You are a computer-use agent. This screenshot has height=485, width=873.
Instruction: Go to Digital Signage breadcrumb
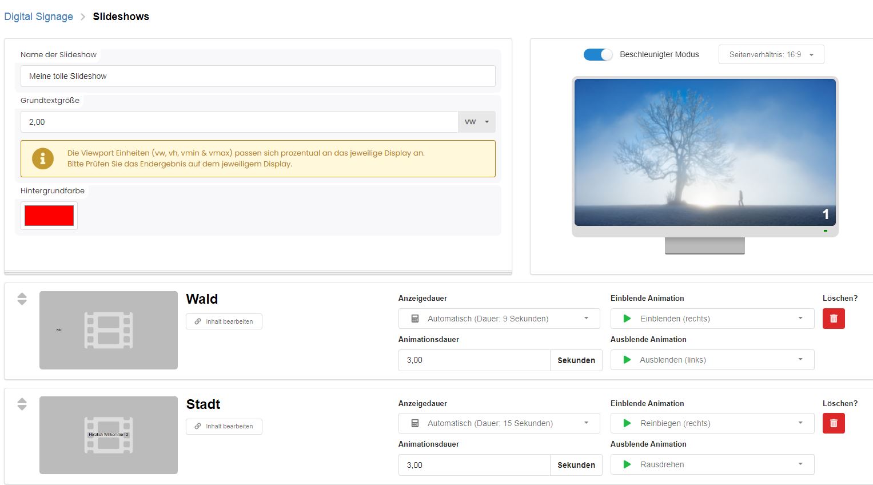38,17
